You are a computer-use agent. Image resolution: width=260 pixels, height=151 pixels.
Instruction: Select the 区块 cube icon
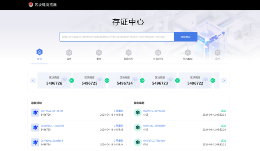[x=69, y=53]
